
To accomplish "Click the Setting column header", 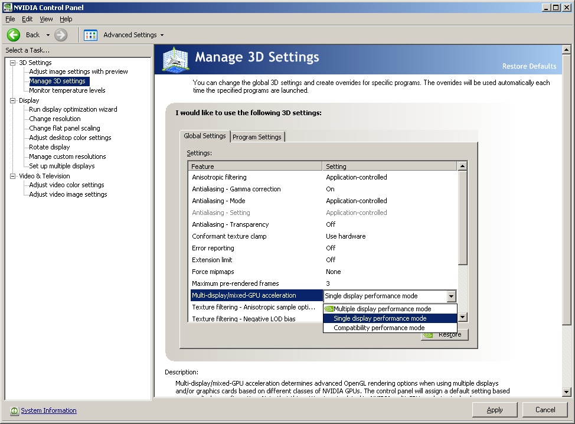I will point(390,166).
